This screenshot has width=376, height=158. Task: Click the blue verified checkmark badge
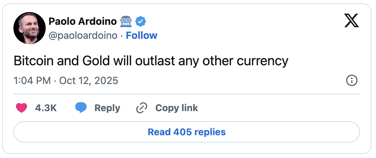point(141,22)
